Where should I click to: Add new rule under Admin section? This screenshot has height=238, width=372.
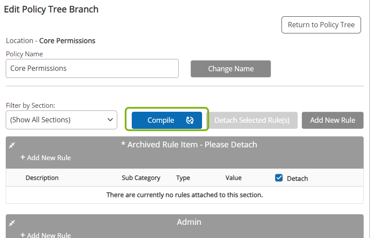[x=46, y=235]
